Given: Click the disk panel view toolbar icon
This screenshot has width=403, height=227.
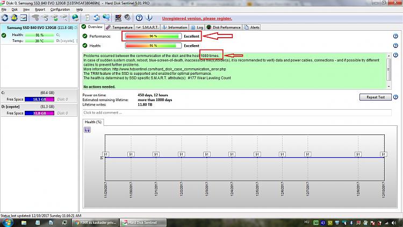Looking at the screenshot, I should (24, 18).
